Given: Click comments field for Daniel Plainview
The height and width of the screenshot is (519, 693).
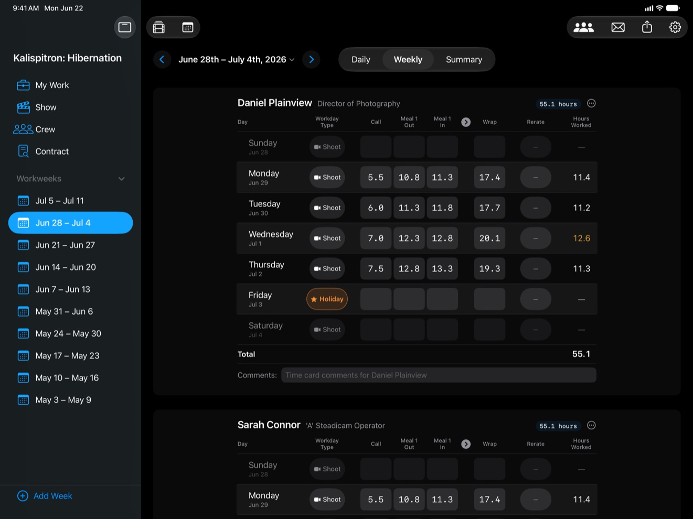Looking at the screenshot, I should tap(439, 375).
